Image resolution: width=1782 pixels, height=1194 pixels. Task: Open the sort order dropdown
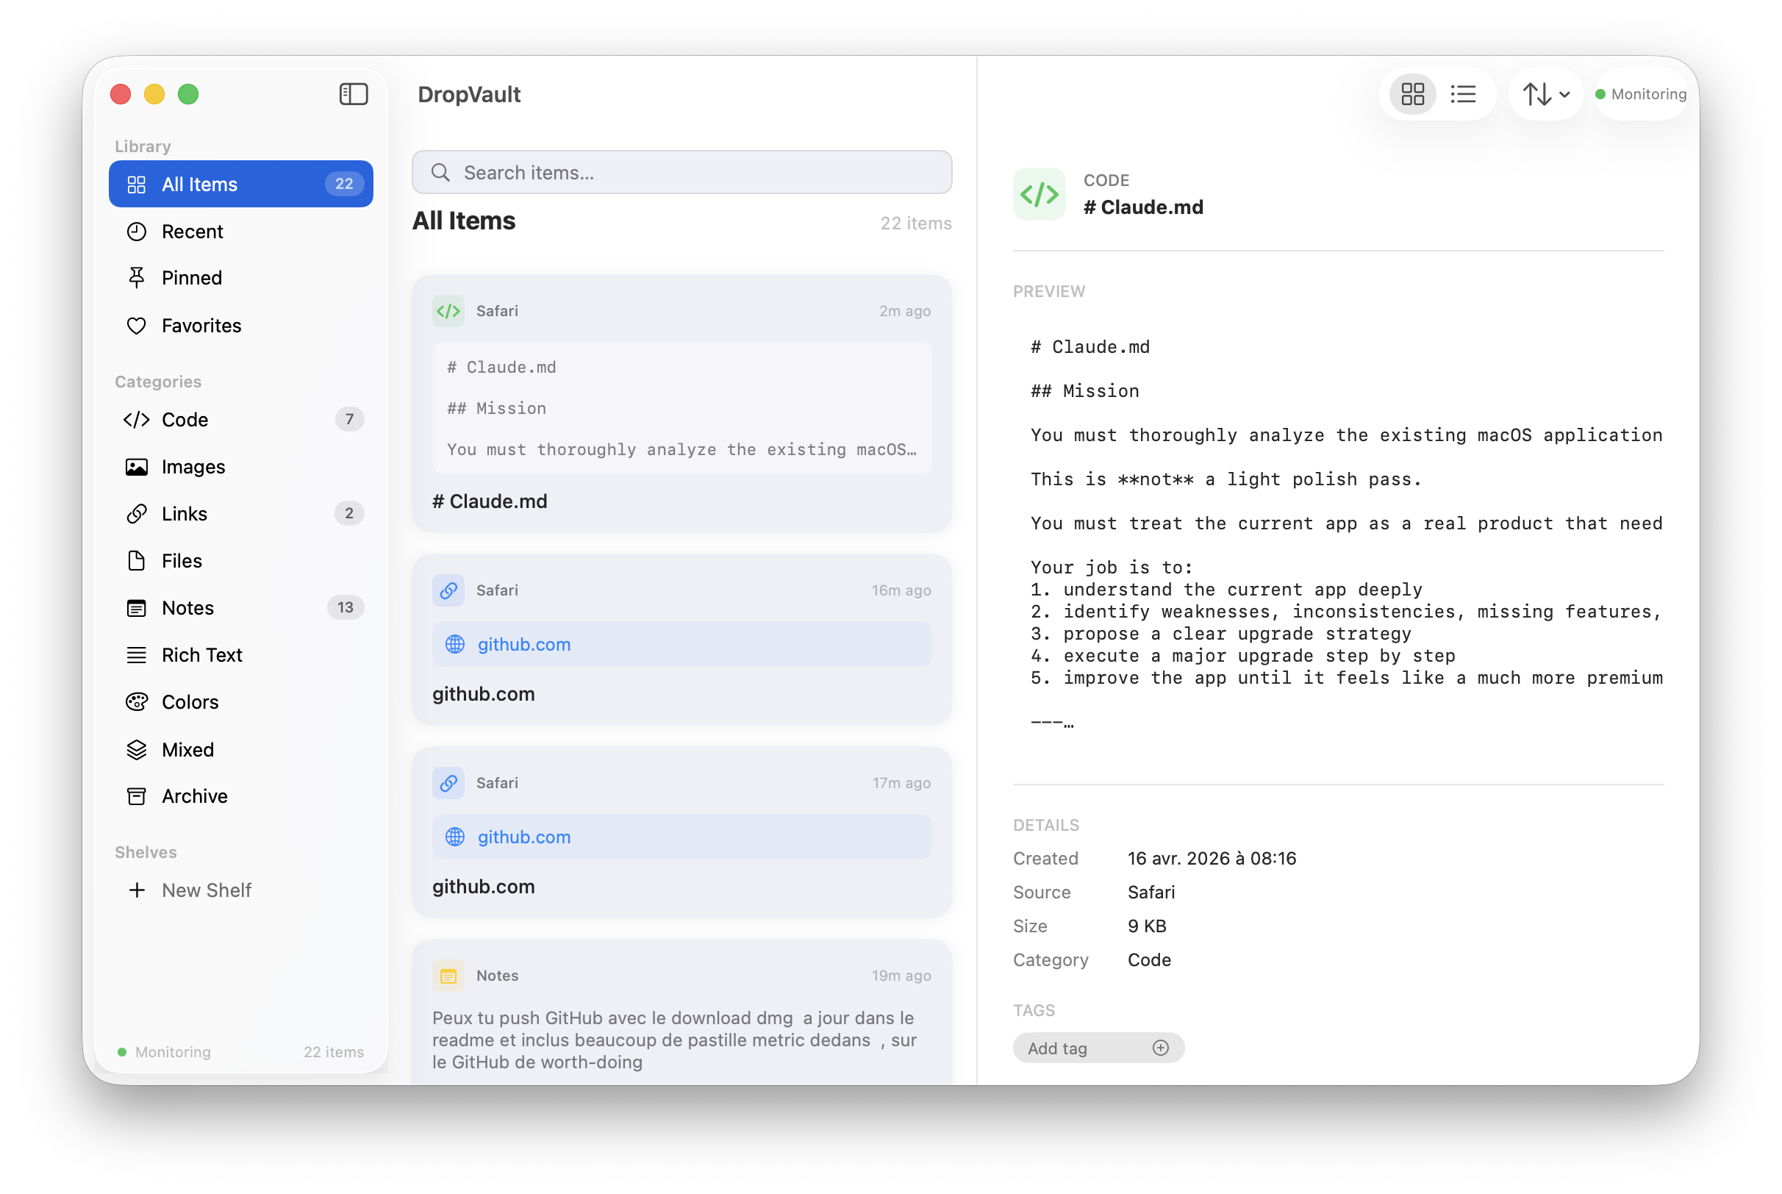pos(1545,93)
